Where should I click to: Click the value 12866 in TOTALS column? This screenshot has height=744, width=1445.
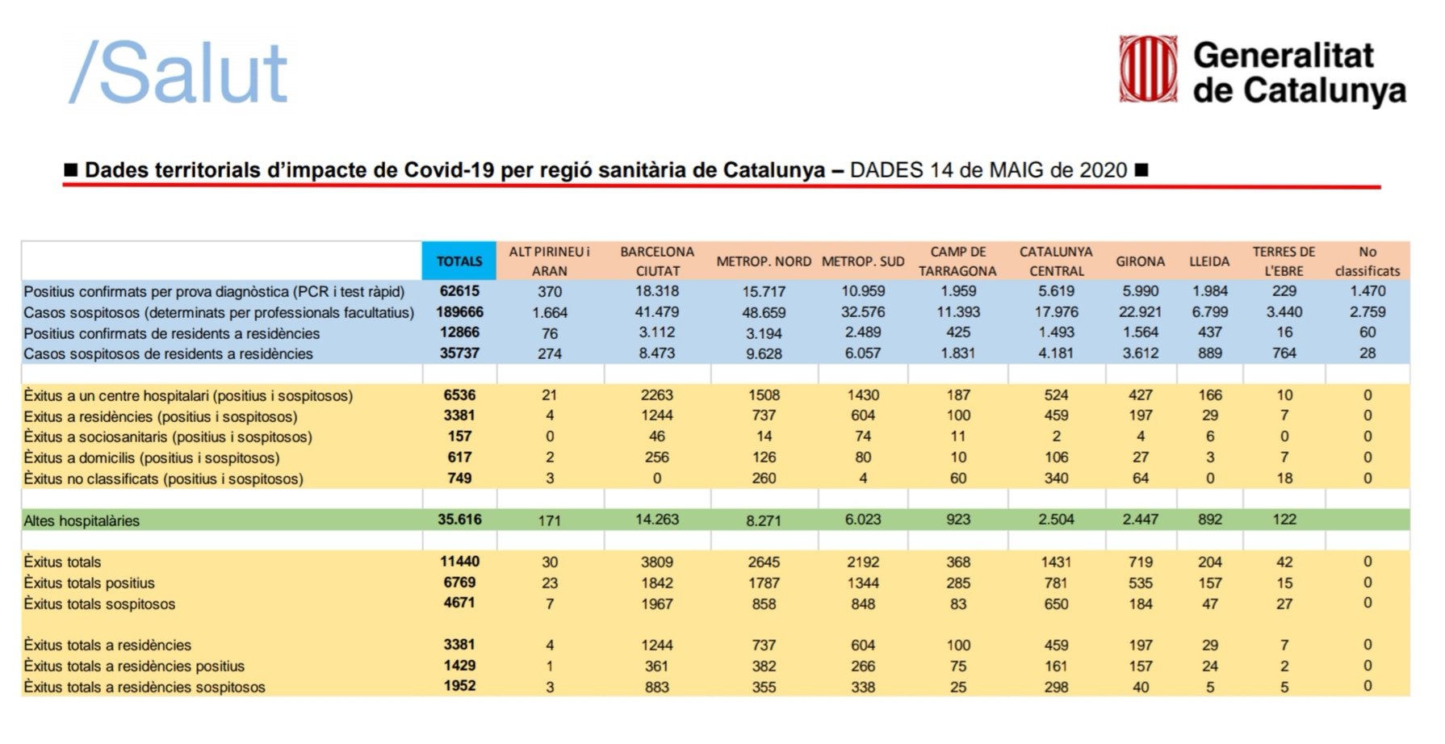coord(459,332)
